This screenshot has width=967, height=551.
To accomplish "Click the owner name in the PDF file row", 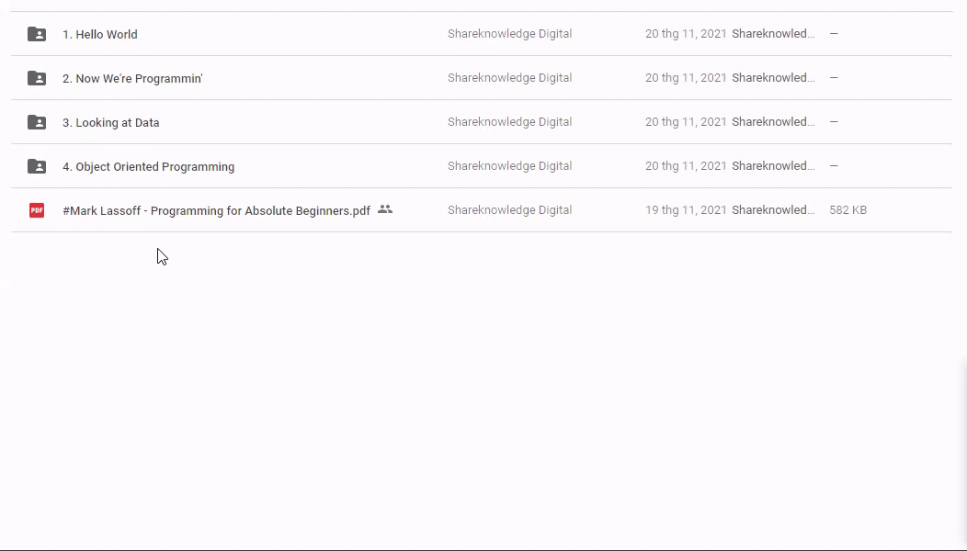I will pos(509,210).
